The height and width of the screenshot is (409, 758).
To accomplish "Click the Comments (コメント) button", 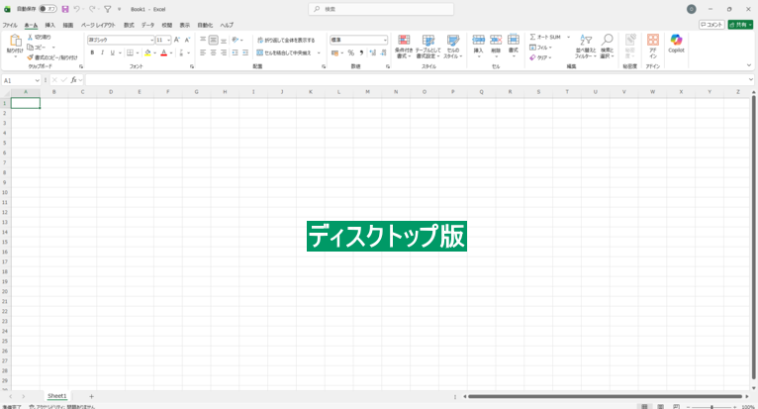I will click(711, 24).
